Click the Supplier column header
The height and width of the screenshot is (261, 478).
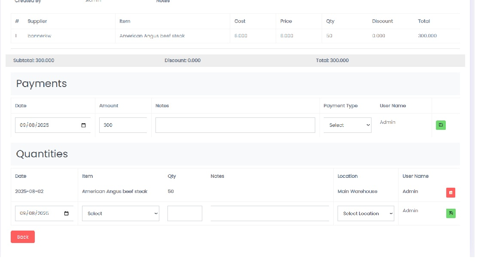pos(37,21)
